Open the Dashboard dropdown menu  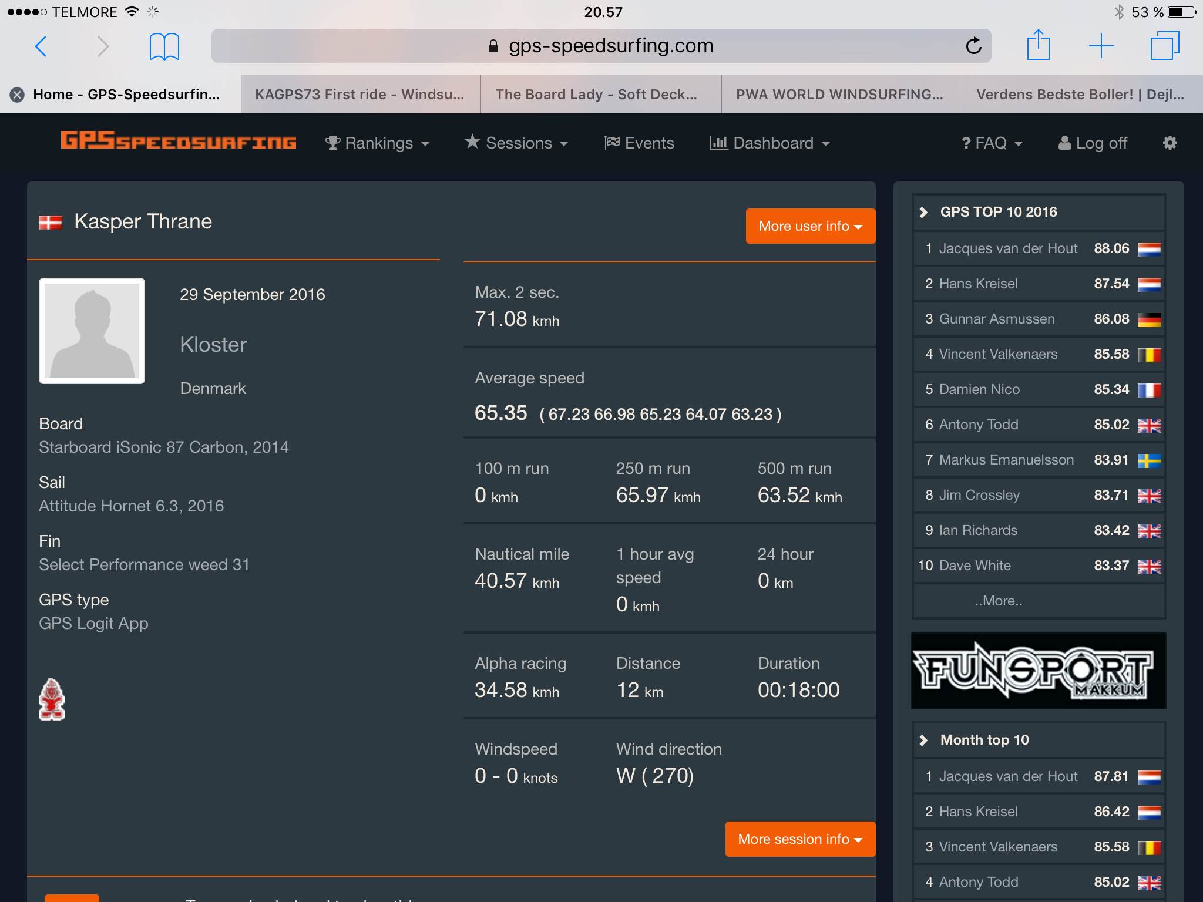[x=770, y=143]
